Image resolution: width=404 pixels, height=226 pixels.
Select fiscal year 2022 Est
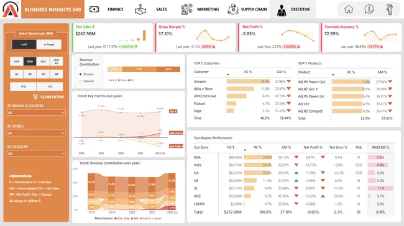click(x=57, y=61)
